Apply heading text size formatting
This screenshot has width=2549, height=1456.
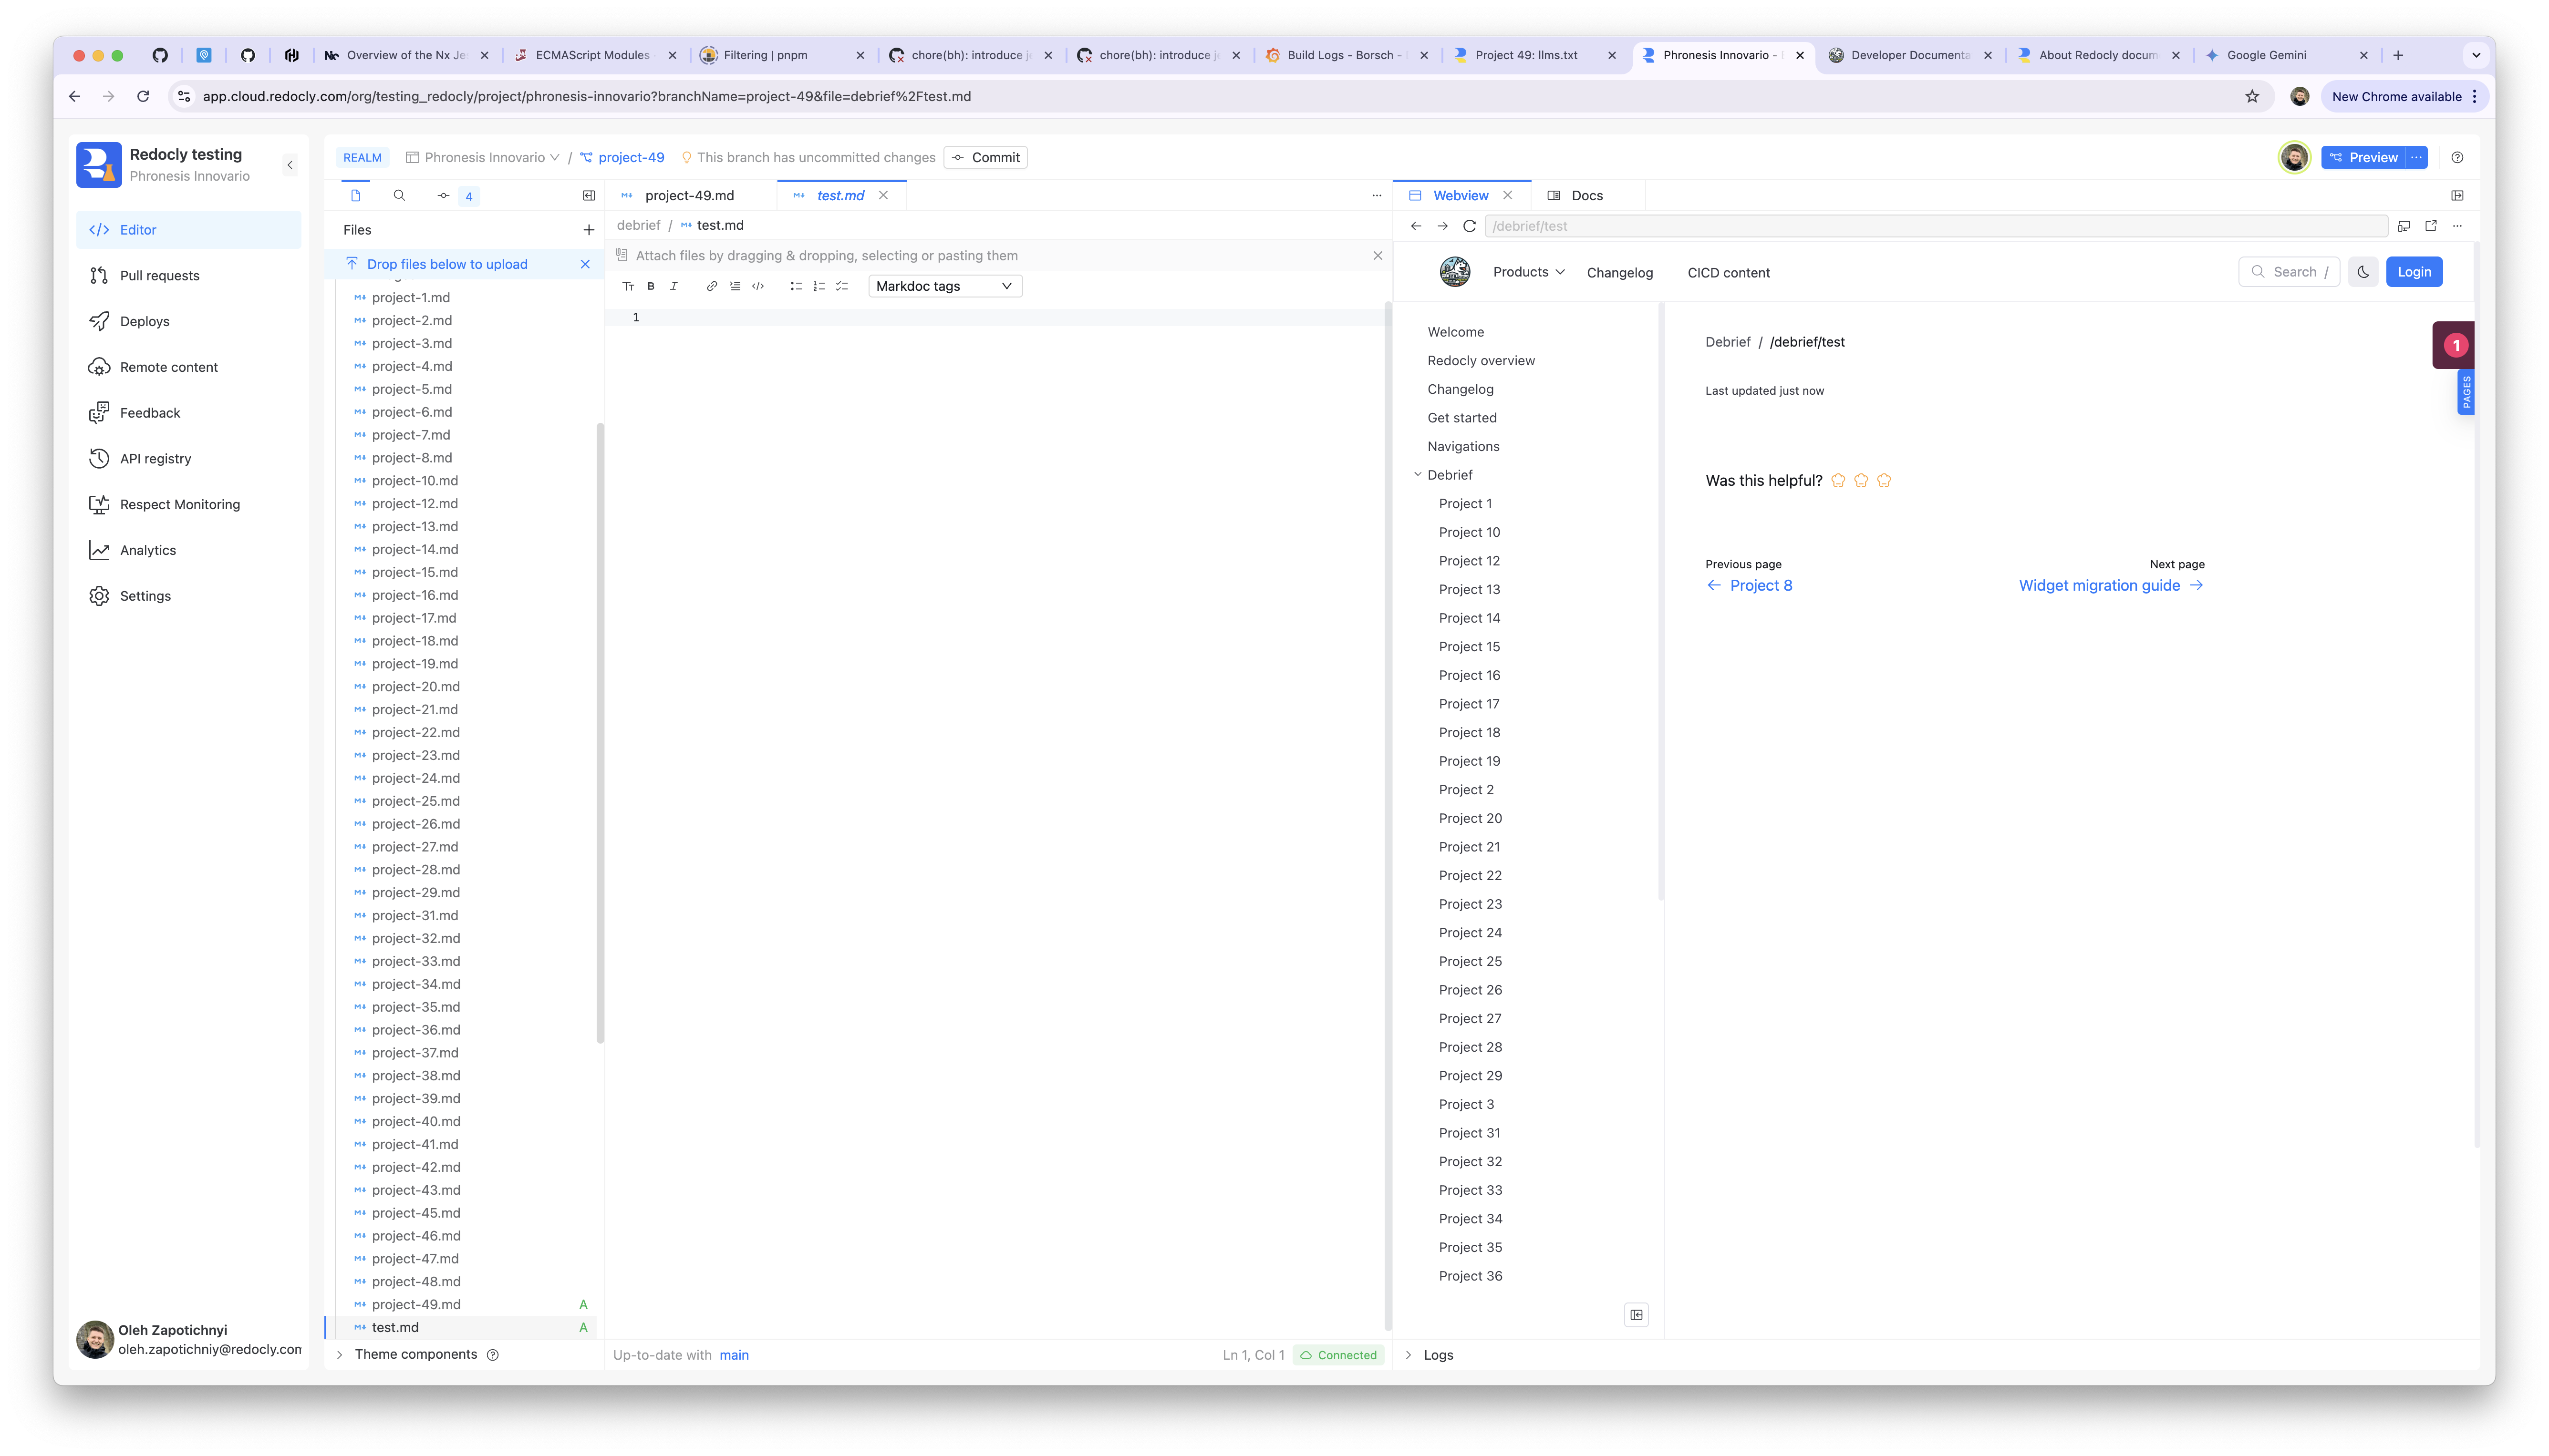coord(628,286)
